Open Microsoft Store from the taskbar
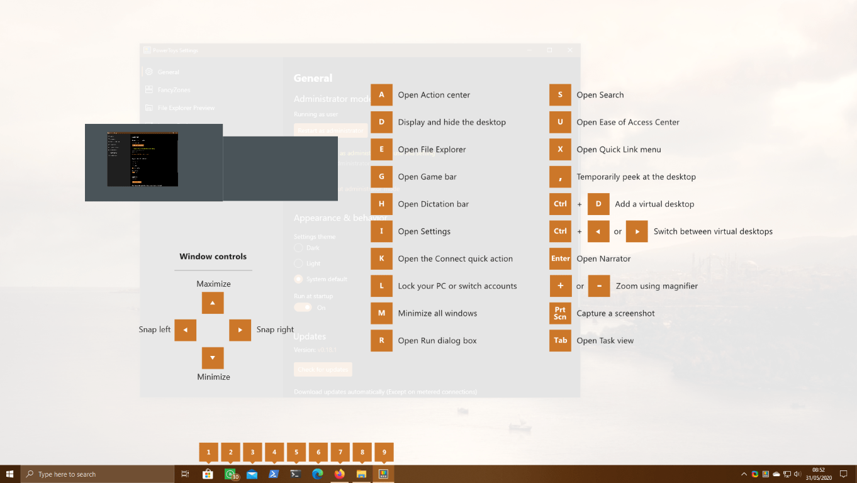 207,474
